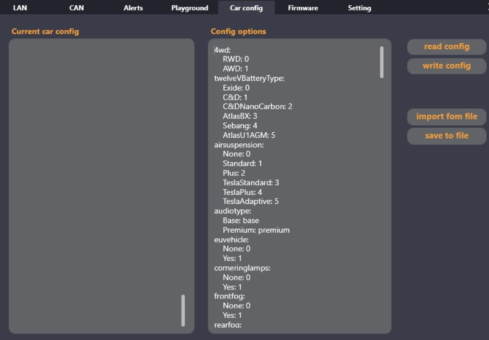Open the Playground tab

click(x=189, y=8)
